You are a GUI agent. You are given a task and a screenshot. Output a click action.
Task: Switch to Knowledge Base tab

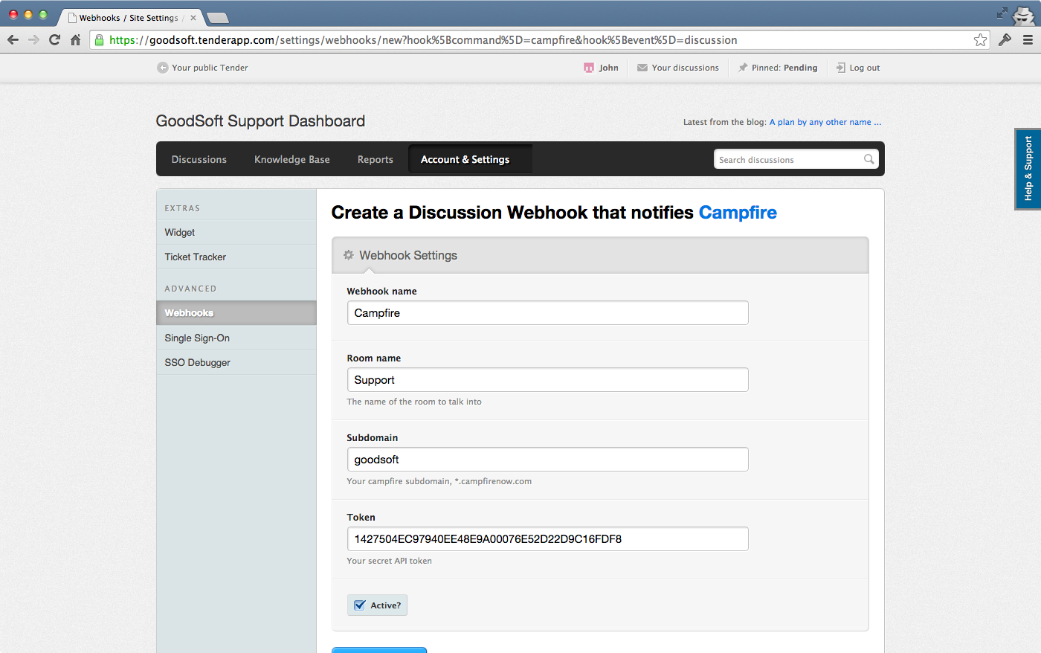coord(292,159)
